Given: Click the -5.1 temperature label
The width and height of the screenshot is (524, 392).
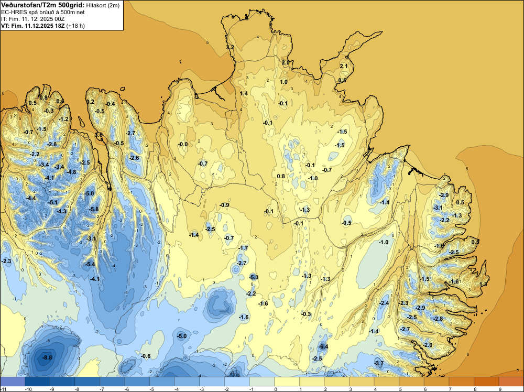Looking at the screenshot, I should [x=53, y=202].
